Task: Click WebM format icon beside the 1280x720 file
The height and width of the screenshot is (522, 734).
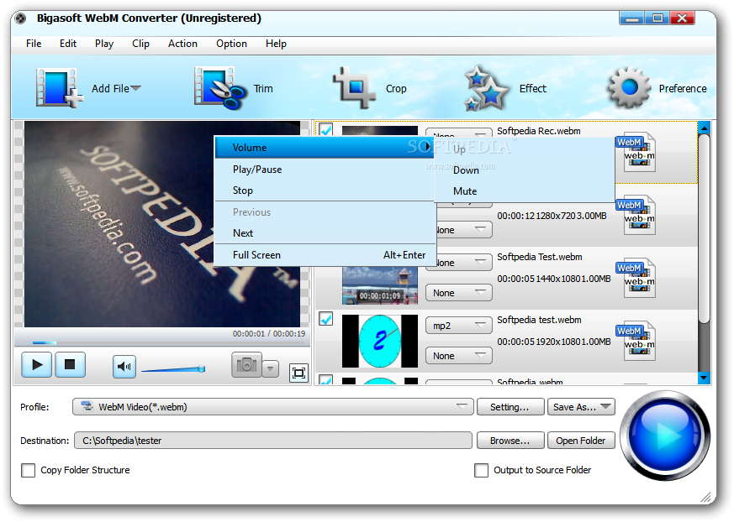Action: (636, 215)
